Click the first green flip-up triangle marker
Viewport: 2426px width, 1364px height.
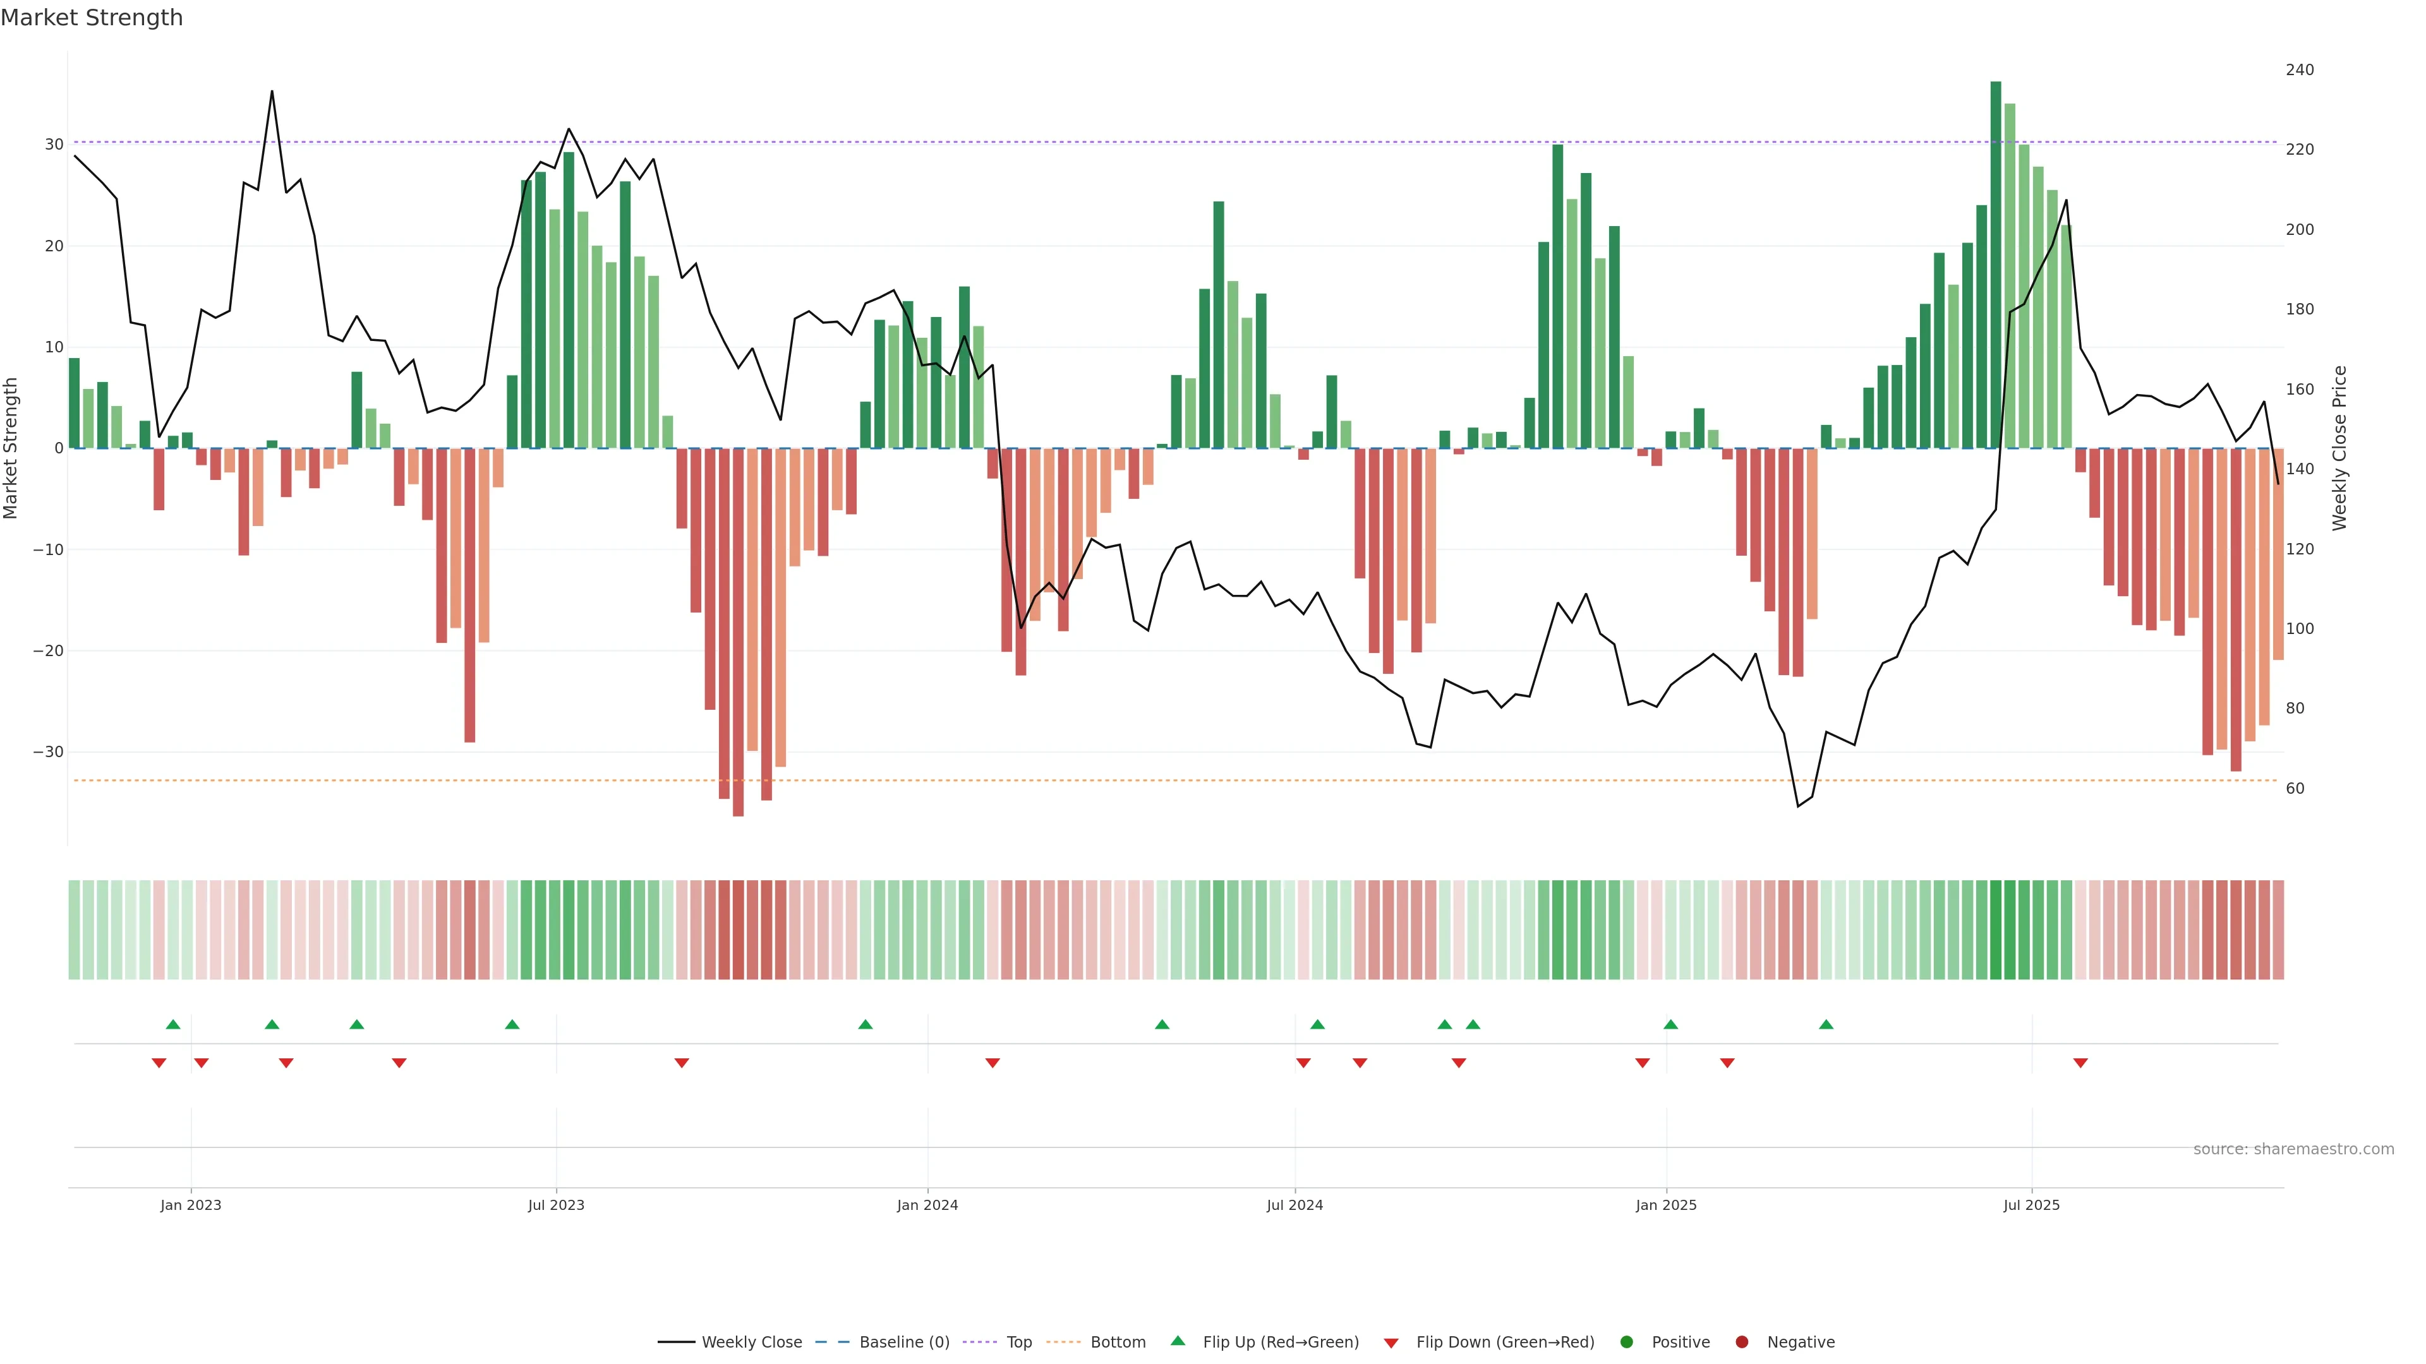click(173, 1024)
